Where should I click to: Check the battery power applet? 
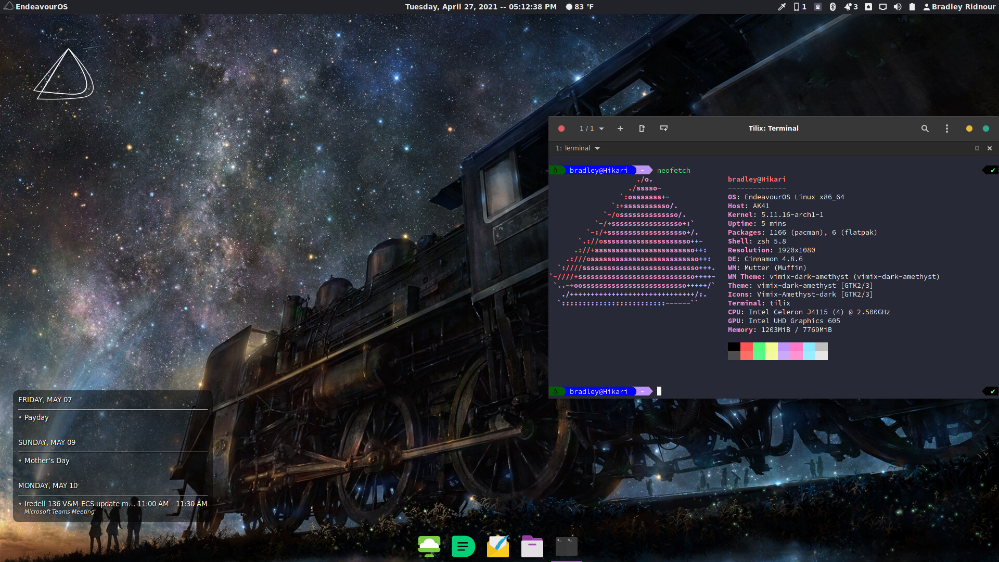[912, 7]
